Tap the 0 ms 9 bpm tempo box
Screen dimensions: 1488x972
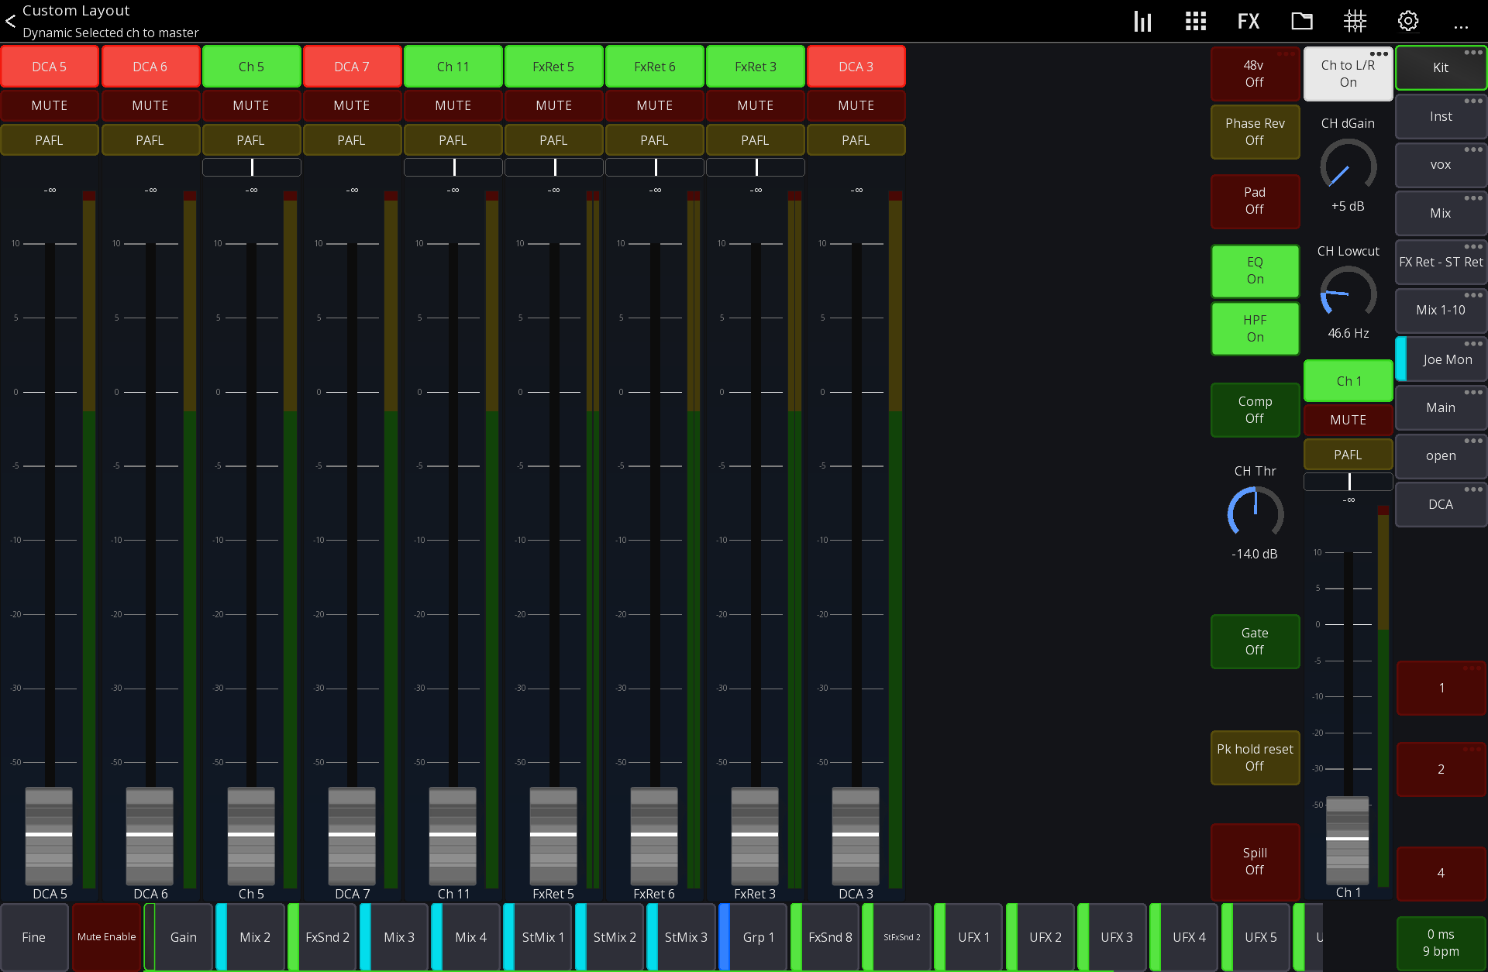pos(1441,943)
